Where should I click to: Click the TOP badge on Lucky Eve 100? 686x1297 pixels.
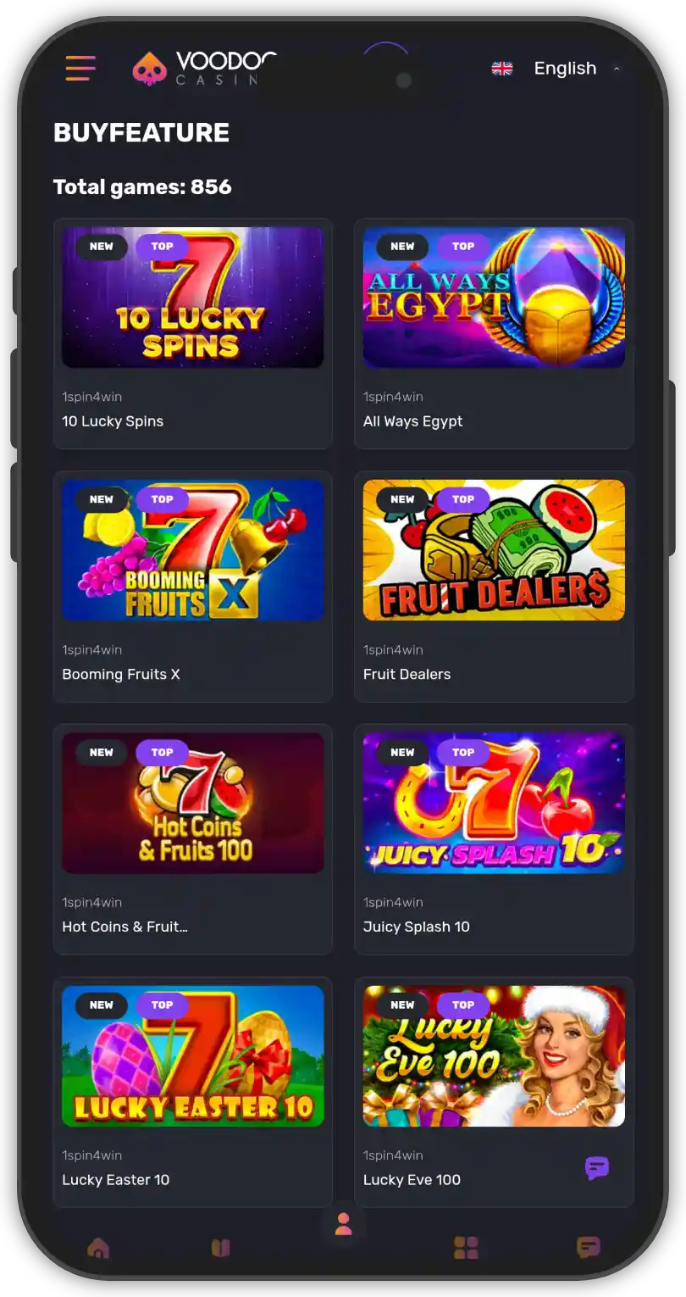(x=463, y=1005)
